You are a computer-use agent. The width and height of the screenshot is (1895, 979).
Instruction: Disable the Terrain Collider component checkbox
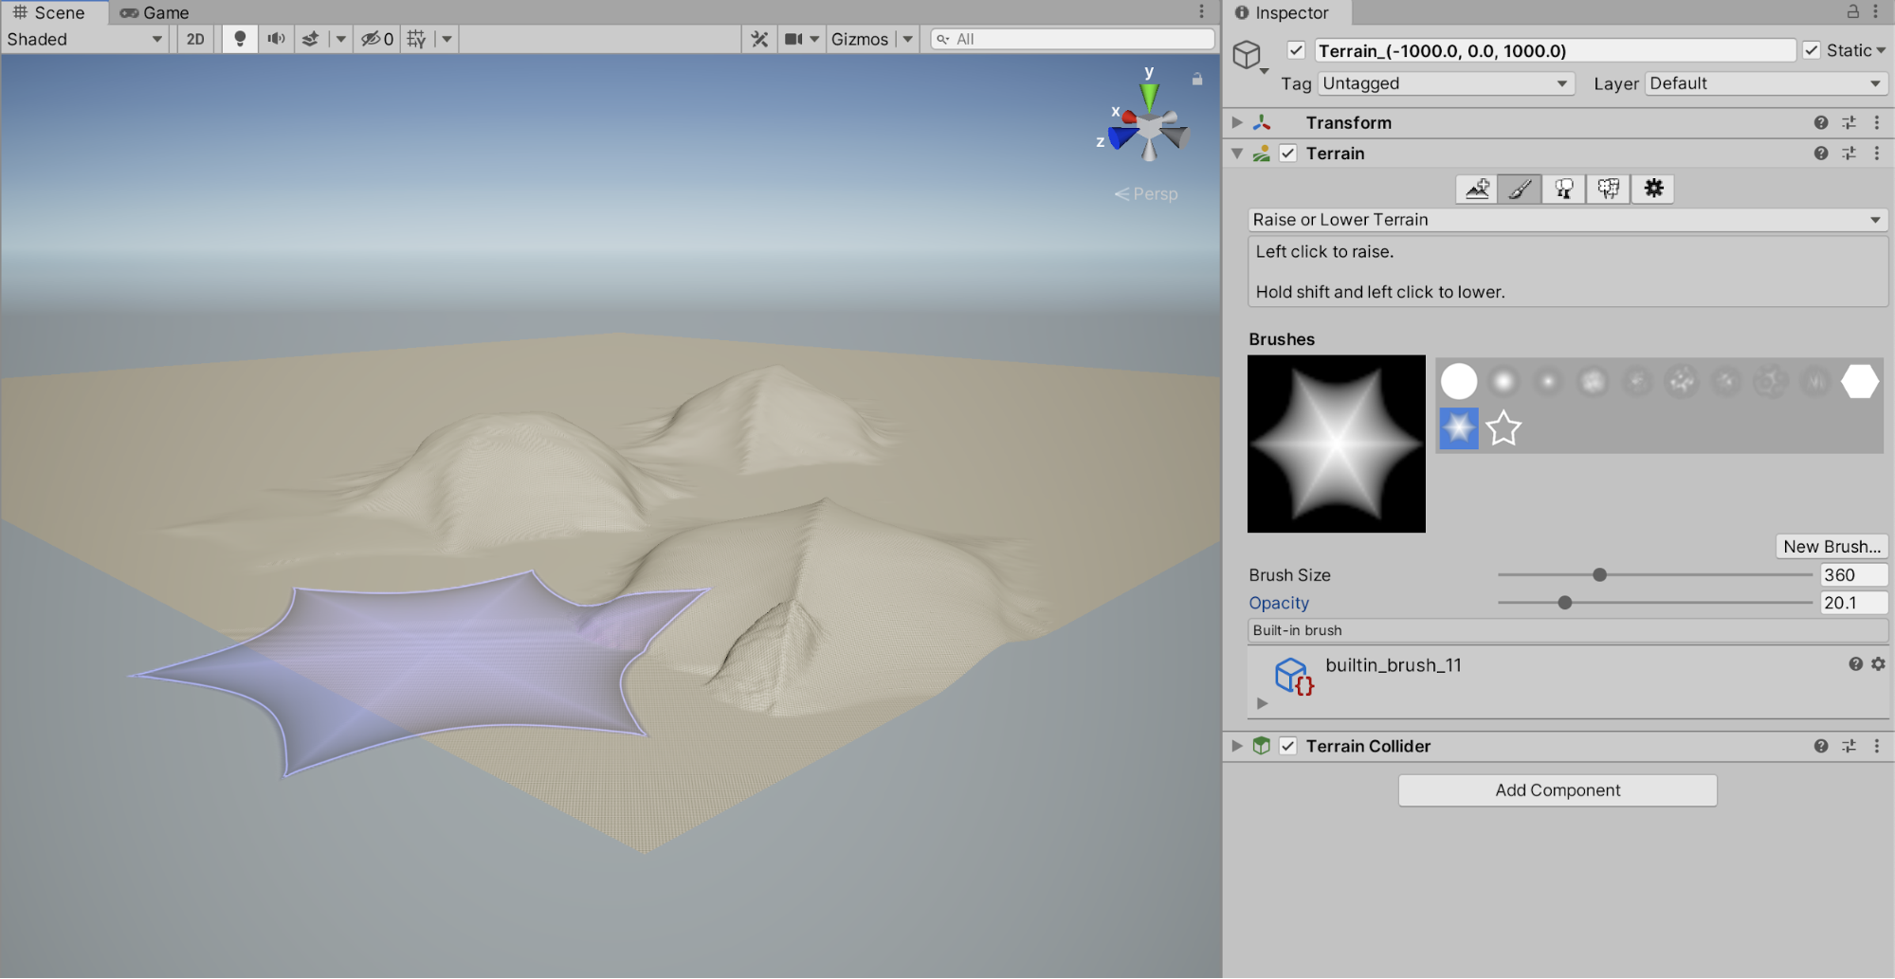tap(1287, 746)
